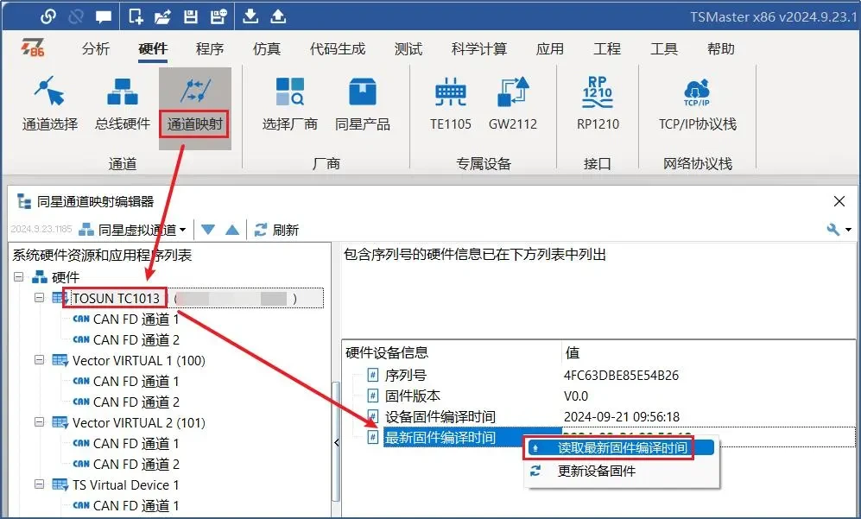Click the connect link icon in title bar
The width and height of the screenshot is (861, 519).
(47, 17)
